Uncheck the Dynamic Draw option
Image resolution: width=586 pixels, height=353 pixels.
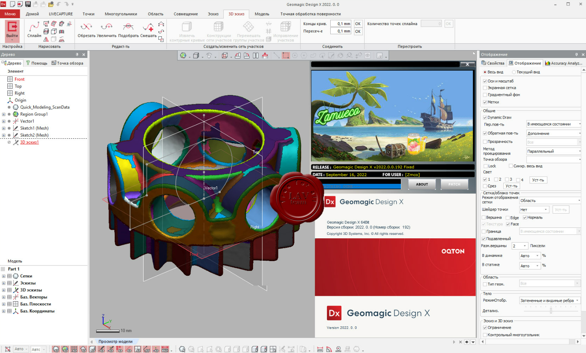point(485,117)
